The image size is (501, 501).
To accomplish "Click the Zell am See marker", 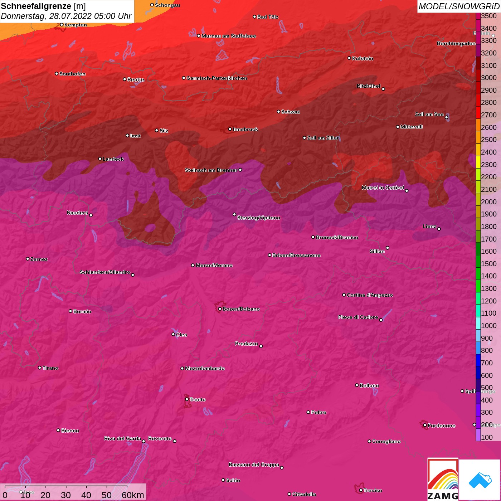I will click(x=447, y=117).
